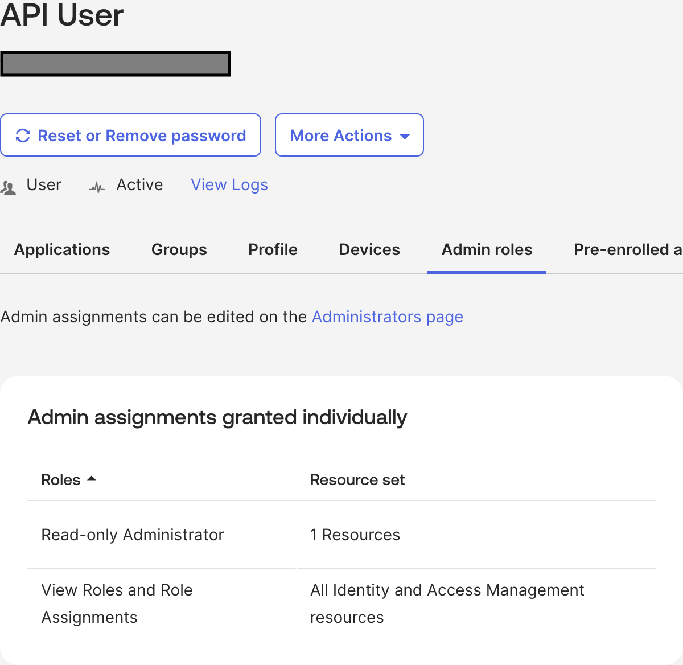The image size is (683, 665).
Task: Click the Active status label
Action: (x=139, y=185)
